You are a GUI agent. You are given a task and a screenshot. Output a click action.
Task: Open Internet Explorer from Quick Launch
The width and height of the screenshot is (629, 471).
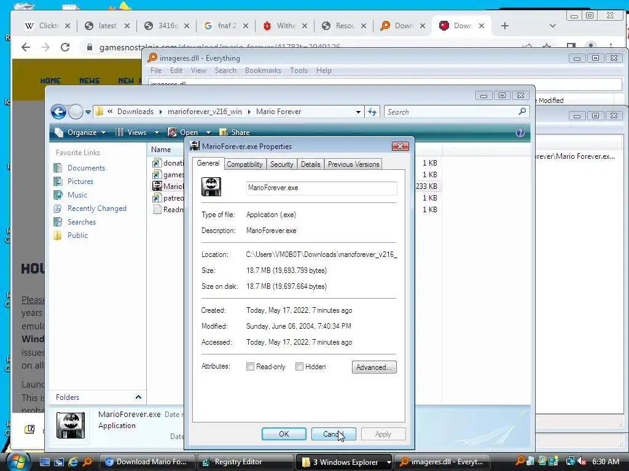(73, 462)
